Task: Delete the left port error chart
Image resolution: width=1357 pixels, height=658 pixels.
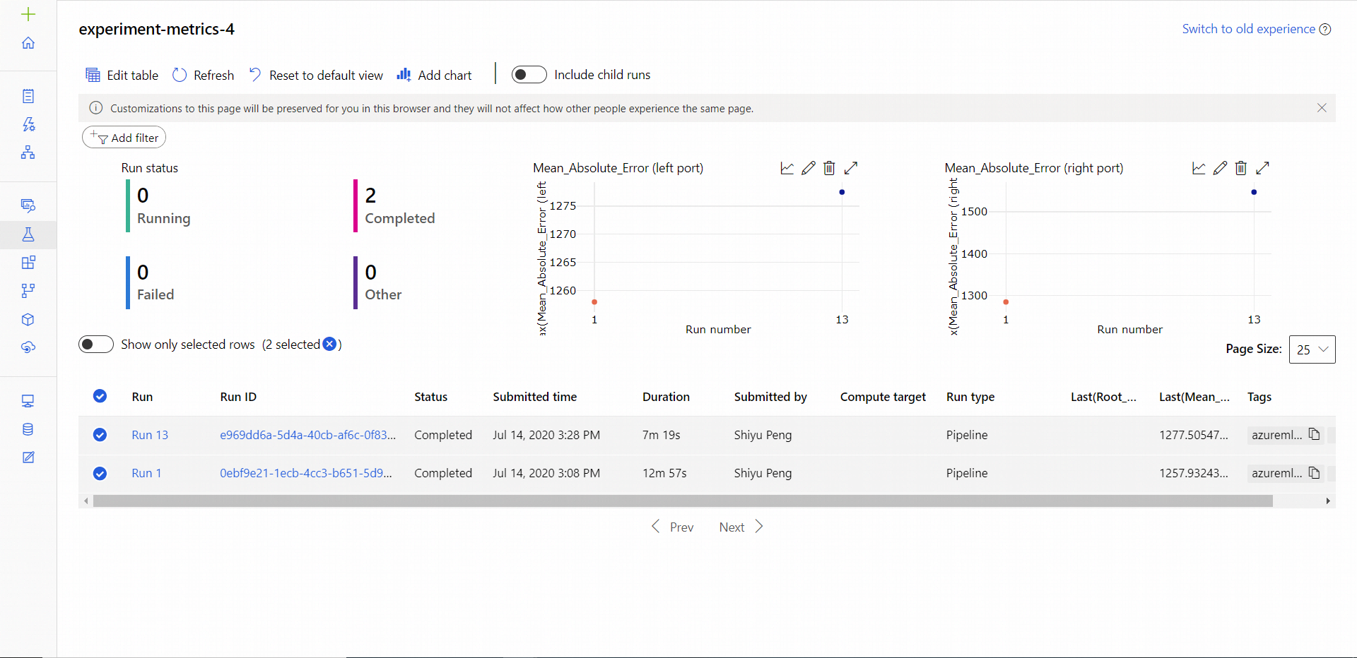Action: click(x=829, y=168)
